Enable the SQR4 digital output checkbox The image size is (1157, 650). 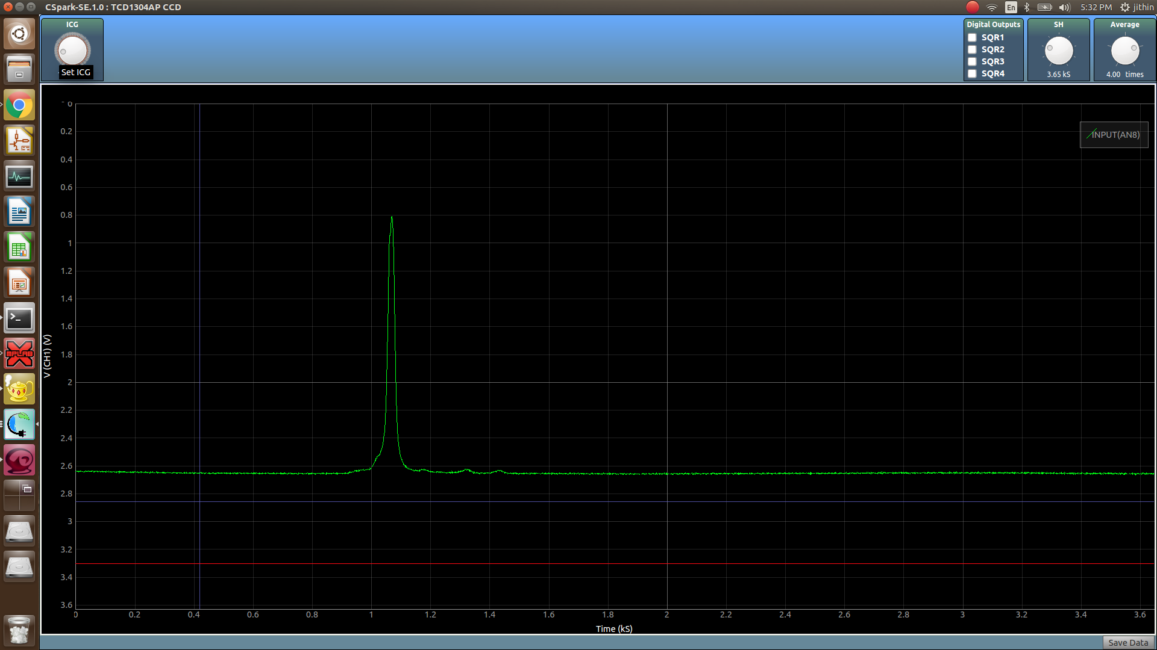click(x=972, y=73)
